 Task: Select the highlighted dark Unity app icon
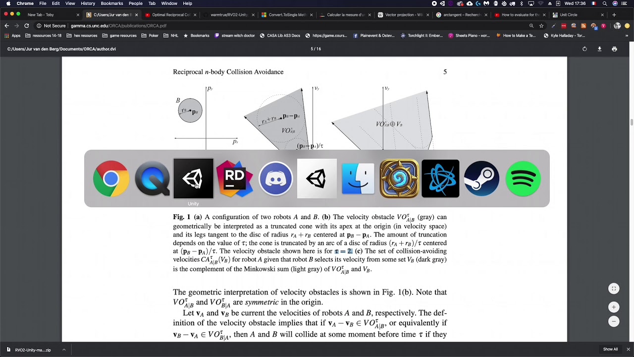coord(193,178)
